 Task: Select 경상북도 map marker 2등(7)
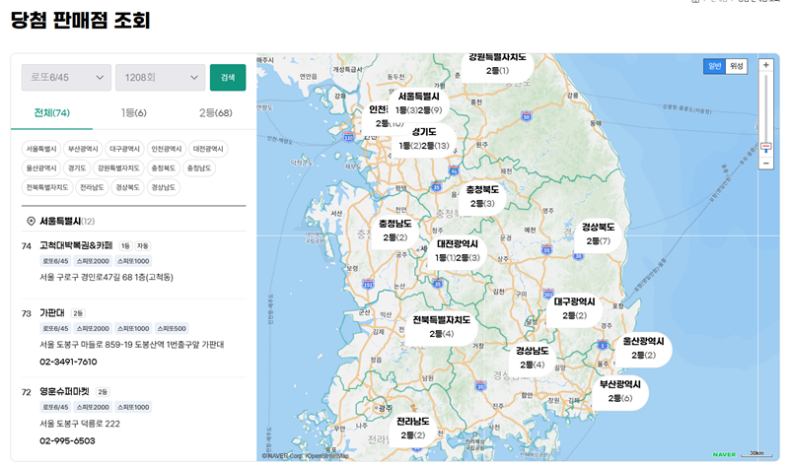(x=598, y=233)
